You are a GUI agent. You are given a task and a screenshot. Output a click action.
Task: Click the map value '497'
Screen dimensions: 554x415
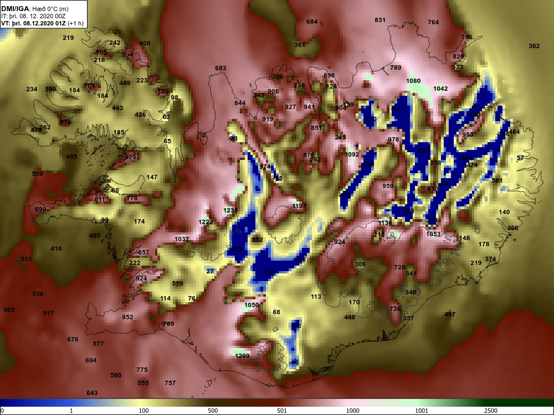(450, 314)
